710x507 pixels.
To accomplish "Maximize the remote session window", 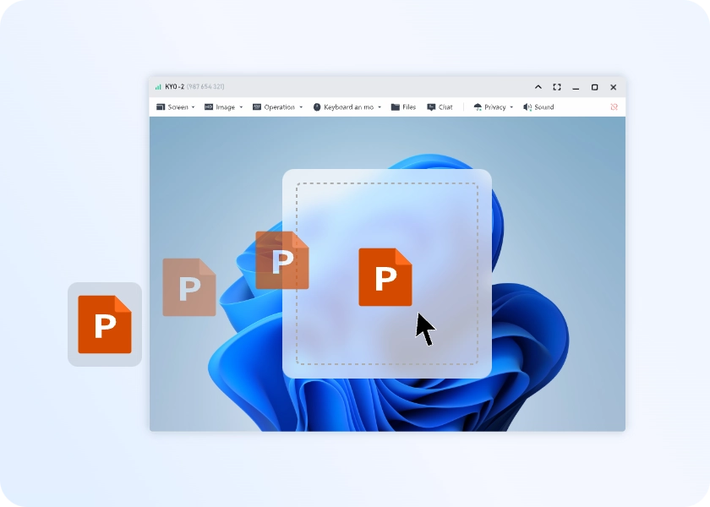I will pyautogui.click(x=594, y=87).
